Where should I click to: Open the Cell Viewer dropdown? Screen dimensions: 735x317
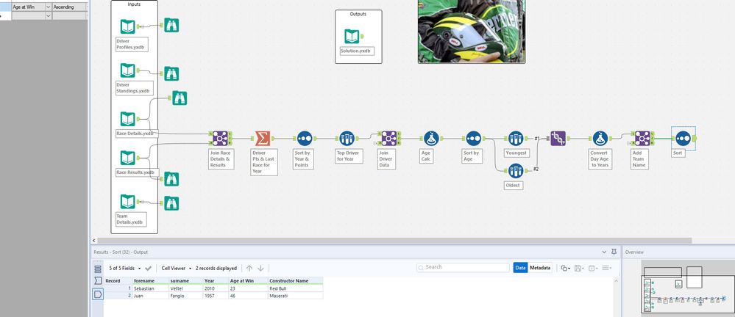click(177, 269)
